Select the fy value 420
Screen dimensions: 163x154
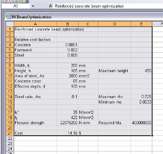68,117
